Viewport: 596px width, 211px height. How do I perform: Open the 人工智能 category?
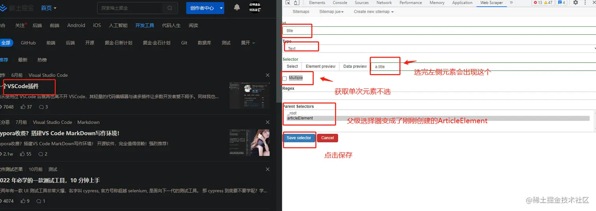118,25
